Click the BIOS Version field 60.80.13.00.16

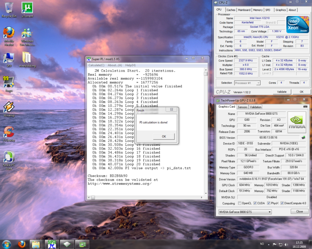click(268, 138)
